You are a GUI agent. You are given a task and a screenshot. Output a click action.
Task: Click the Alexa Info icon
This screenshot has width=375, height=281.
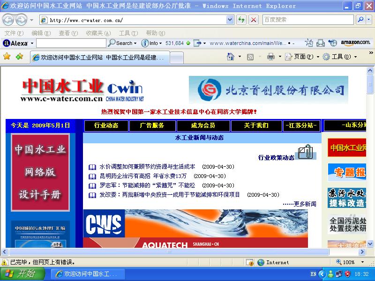pos(145,43)
